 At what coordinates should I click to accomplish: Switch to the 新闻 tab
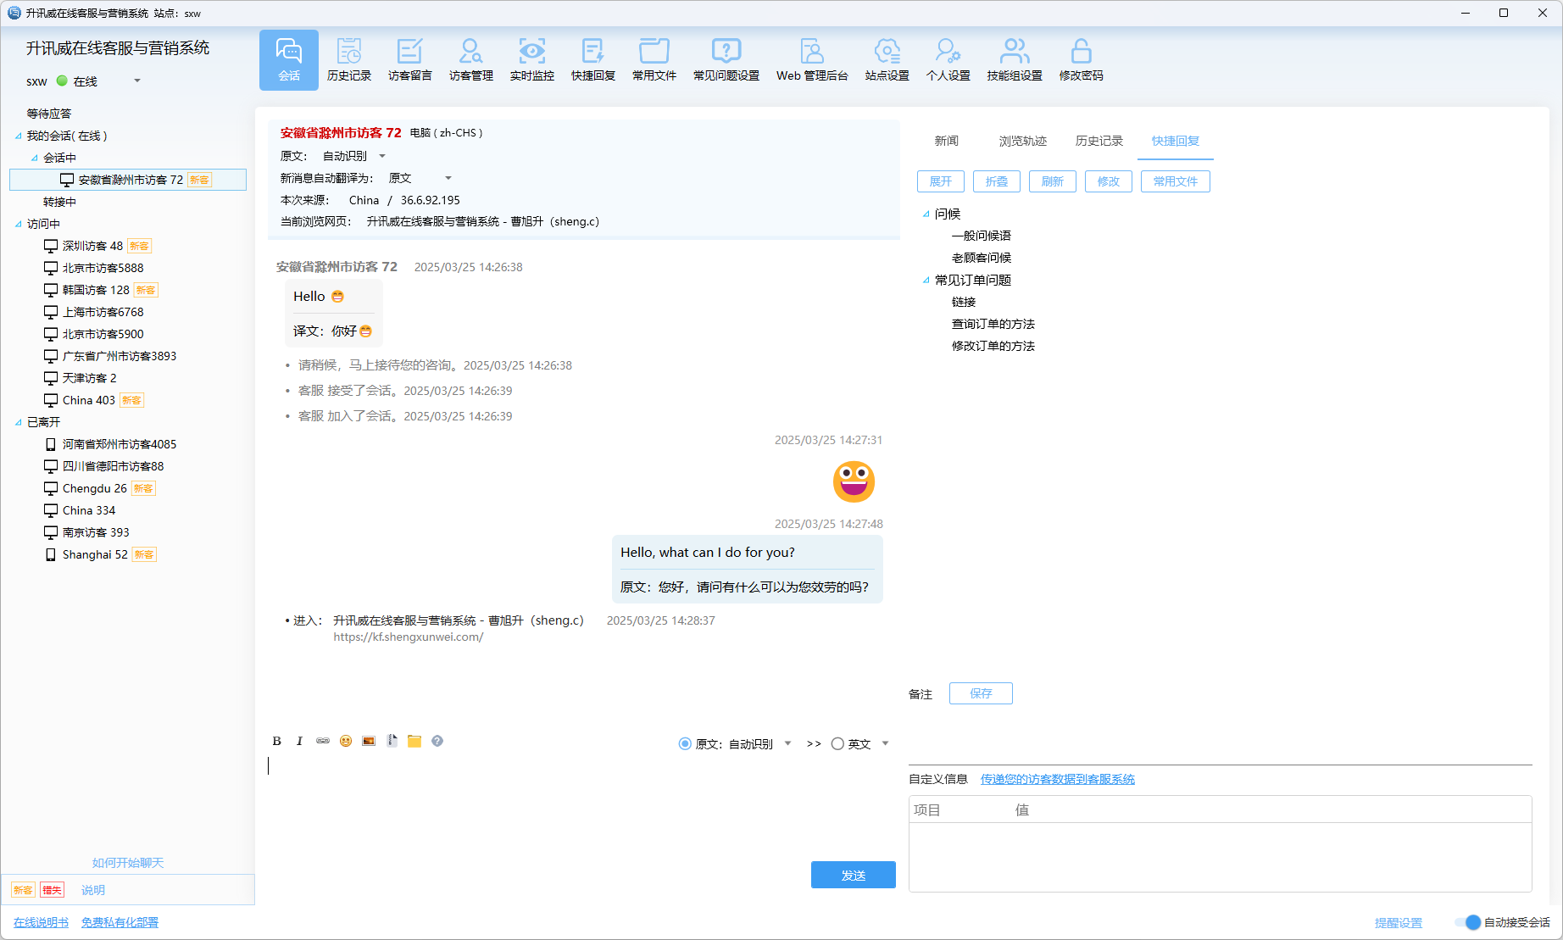946,141
